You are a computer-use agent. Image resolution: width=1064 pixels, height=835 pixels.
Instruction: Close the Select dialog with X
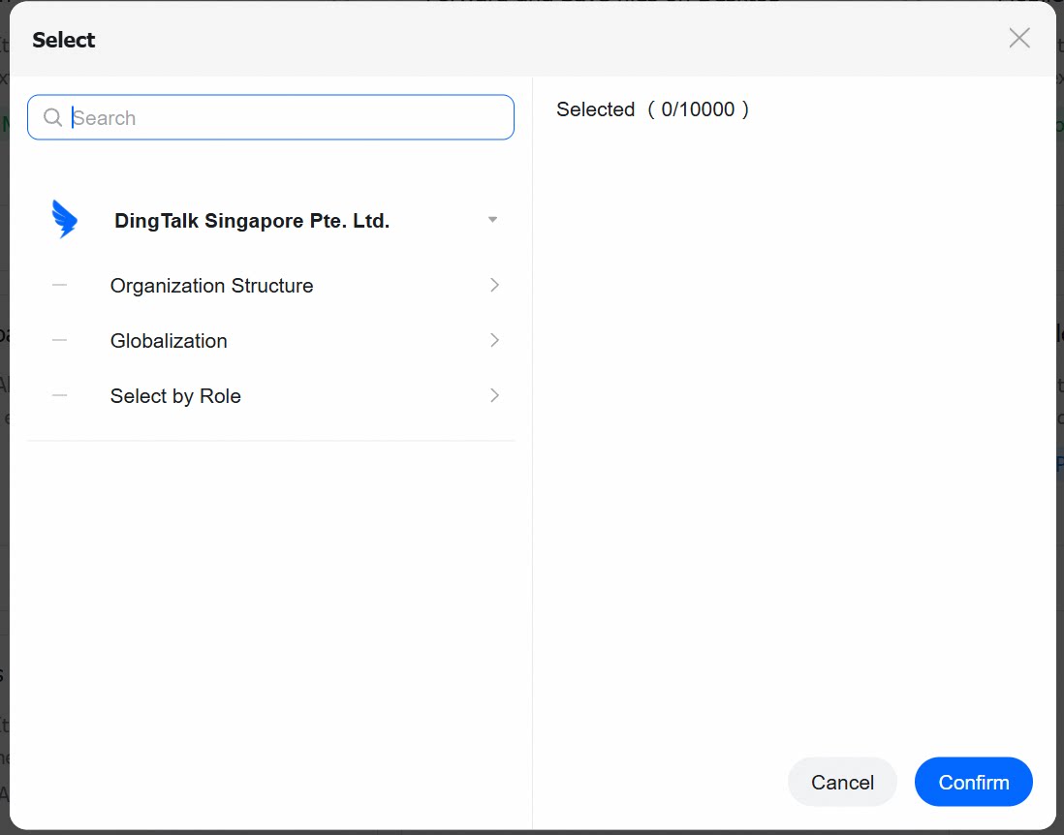[x=1019, y=38]
